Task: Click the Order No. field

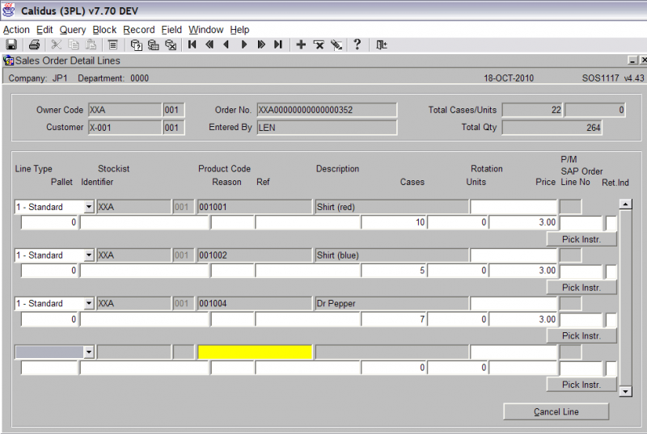Action: pos(327,110)
